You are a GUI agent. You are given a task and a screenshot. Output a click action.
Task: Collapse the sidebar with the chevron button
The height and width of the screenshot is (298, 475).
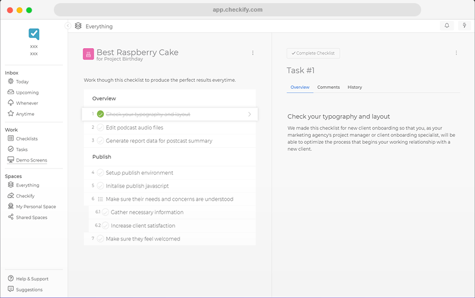click(x=68, y=26)
